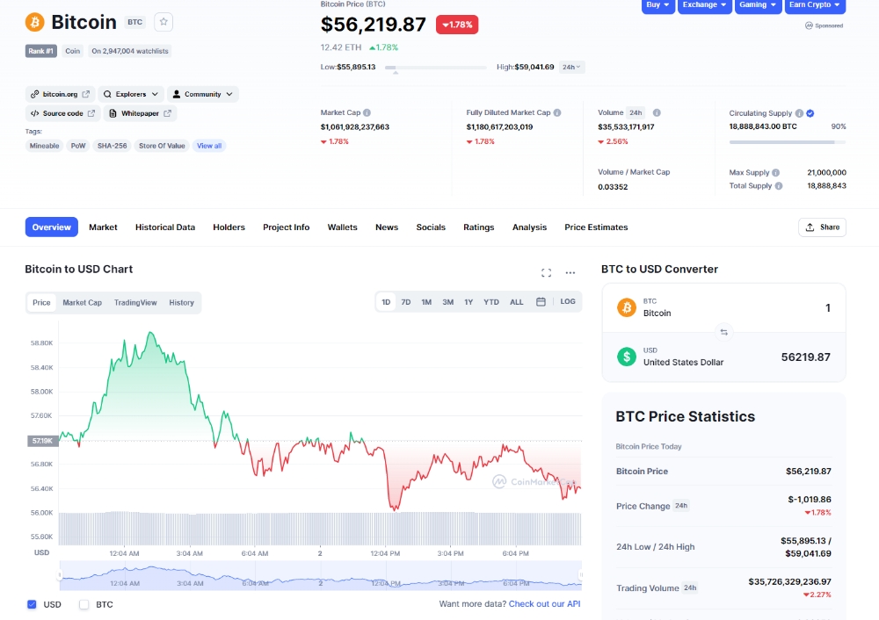
Task: Click the circulating supply progress bar
Action: (x=787, y=142)
